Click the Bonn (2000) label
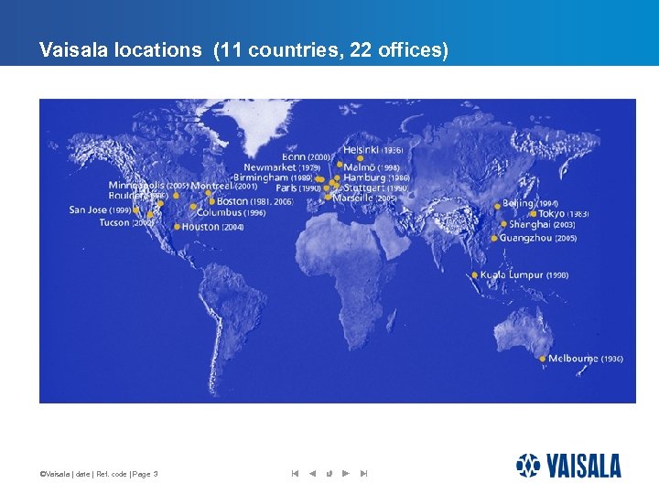The image size is (659, 494). (x=307, y=157)
